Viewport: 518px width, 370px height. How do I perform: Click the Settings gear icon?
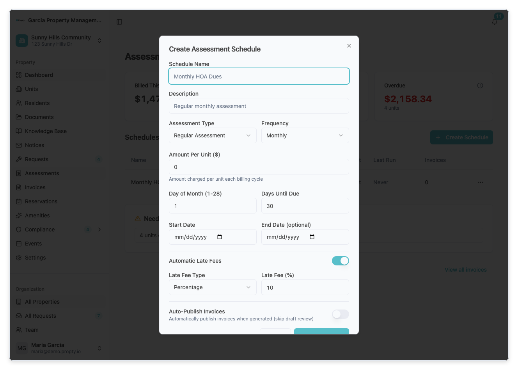pyautogui.click(x=19, y=258)
